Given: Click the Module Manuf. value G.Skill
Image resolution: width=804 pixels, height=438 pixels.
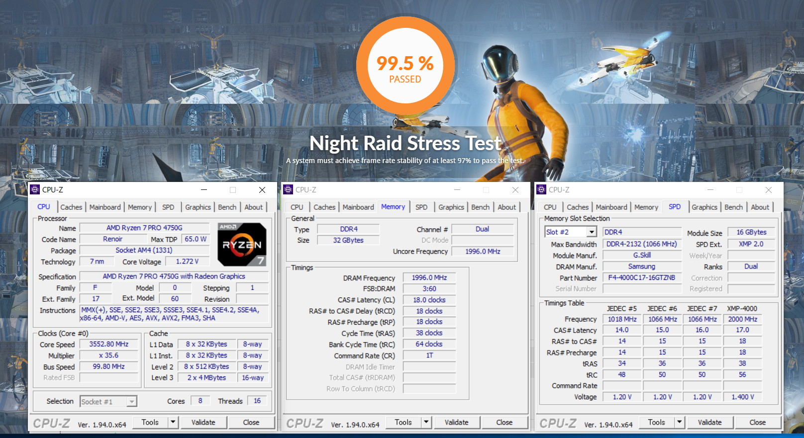Looking at the screenshot, I should [x=642, y=255].
